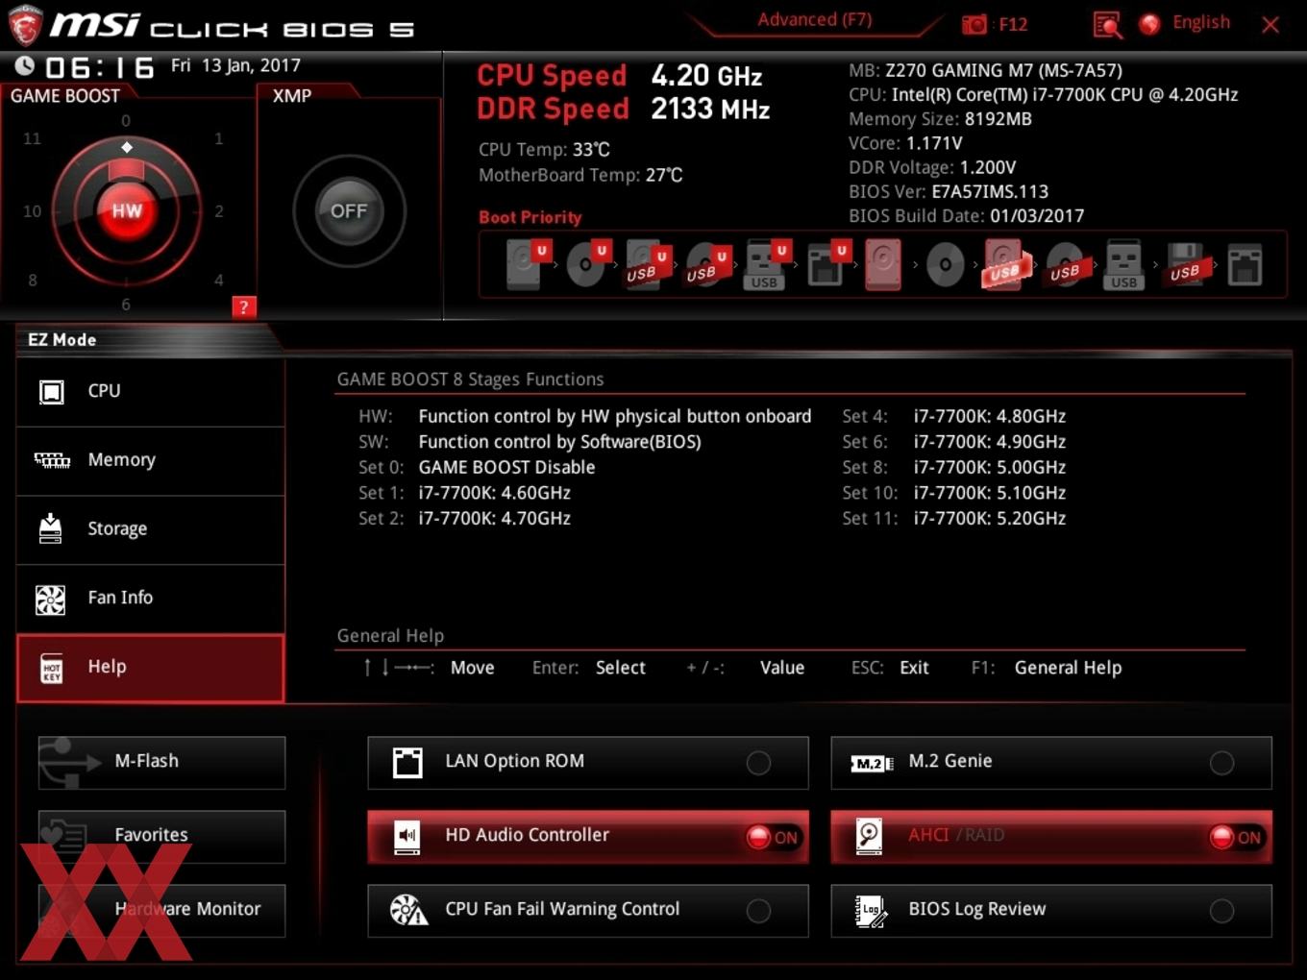Click 'Set 0: GAME BOOST Disable' line
Viewport: 1307px width, 980px height.
pyautogui.click(x=477, y=468)
